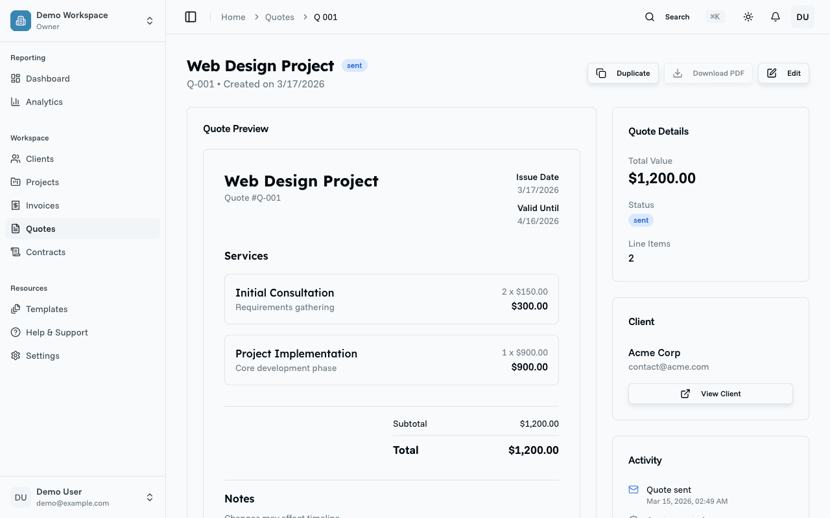Click the $1,200.00 Total Value amount
The image size is (830, 518).
tap(662, 178)
